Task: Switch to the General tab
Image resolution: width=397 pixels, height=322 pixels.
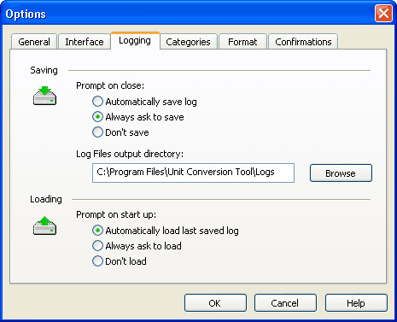Action: 34,42
